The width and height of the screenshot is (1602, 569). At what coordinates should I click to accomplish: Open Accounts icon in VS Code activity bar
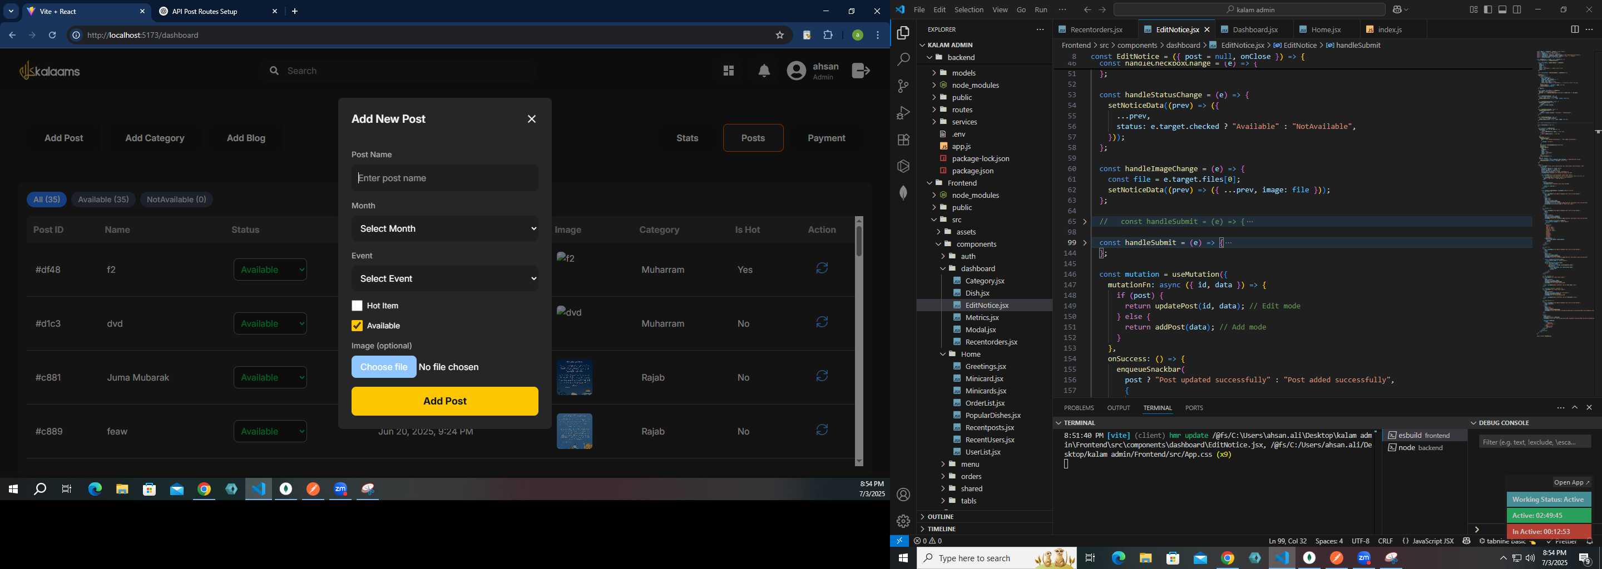[x=903, y=495]
